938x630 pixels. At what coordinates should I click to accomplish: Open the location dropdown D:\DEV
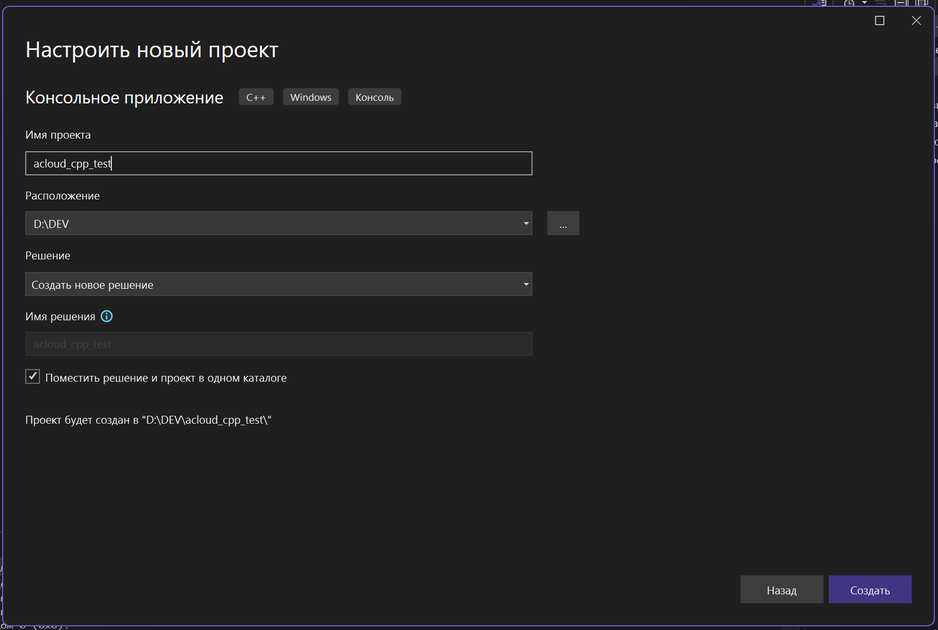(278, 223)
